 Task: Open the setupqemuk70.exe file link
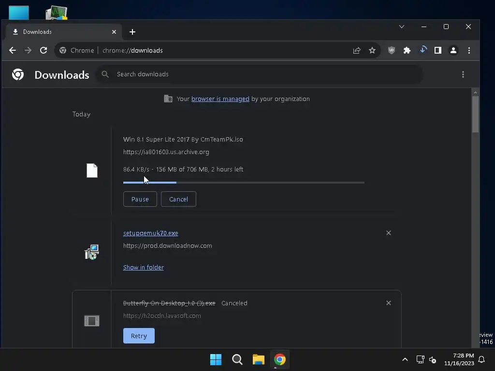(x=151, y=233)
